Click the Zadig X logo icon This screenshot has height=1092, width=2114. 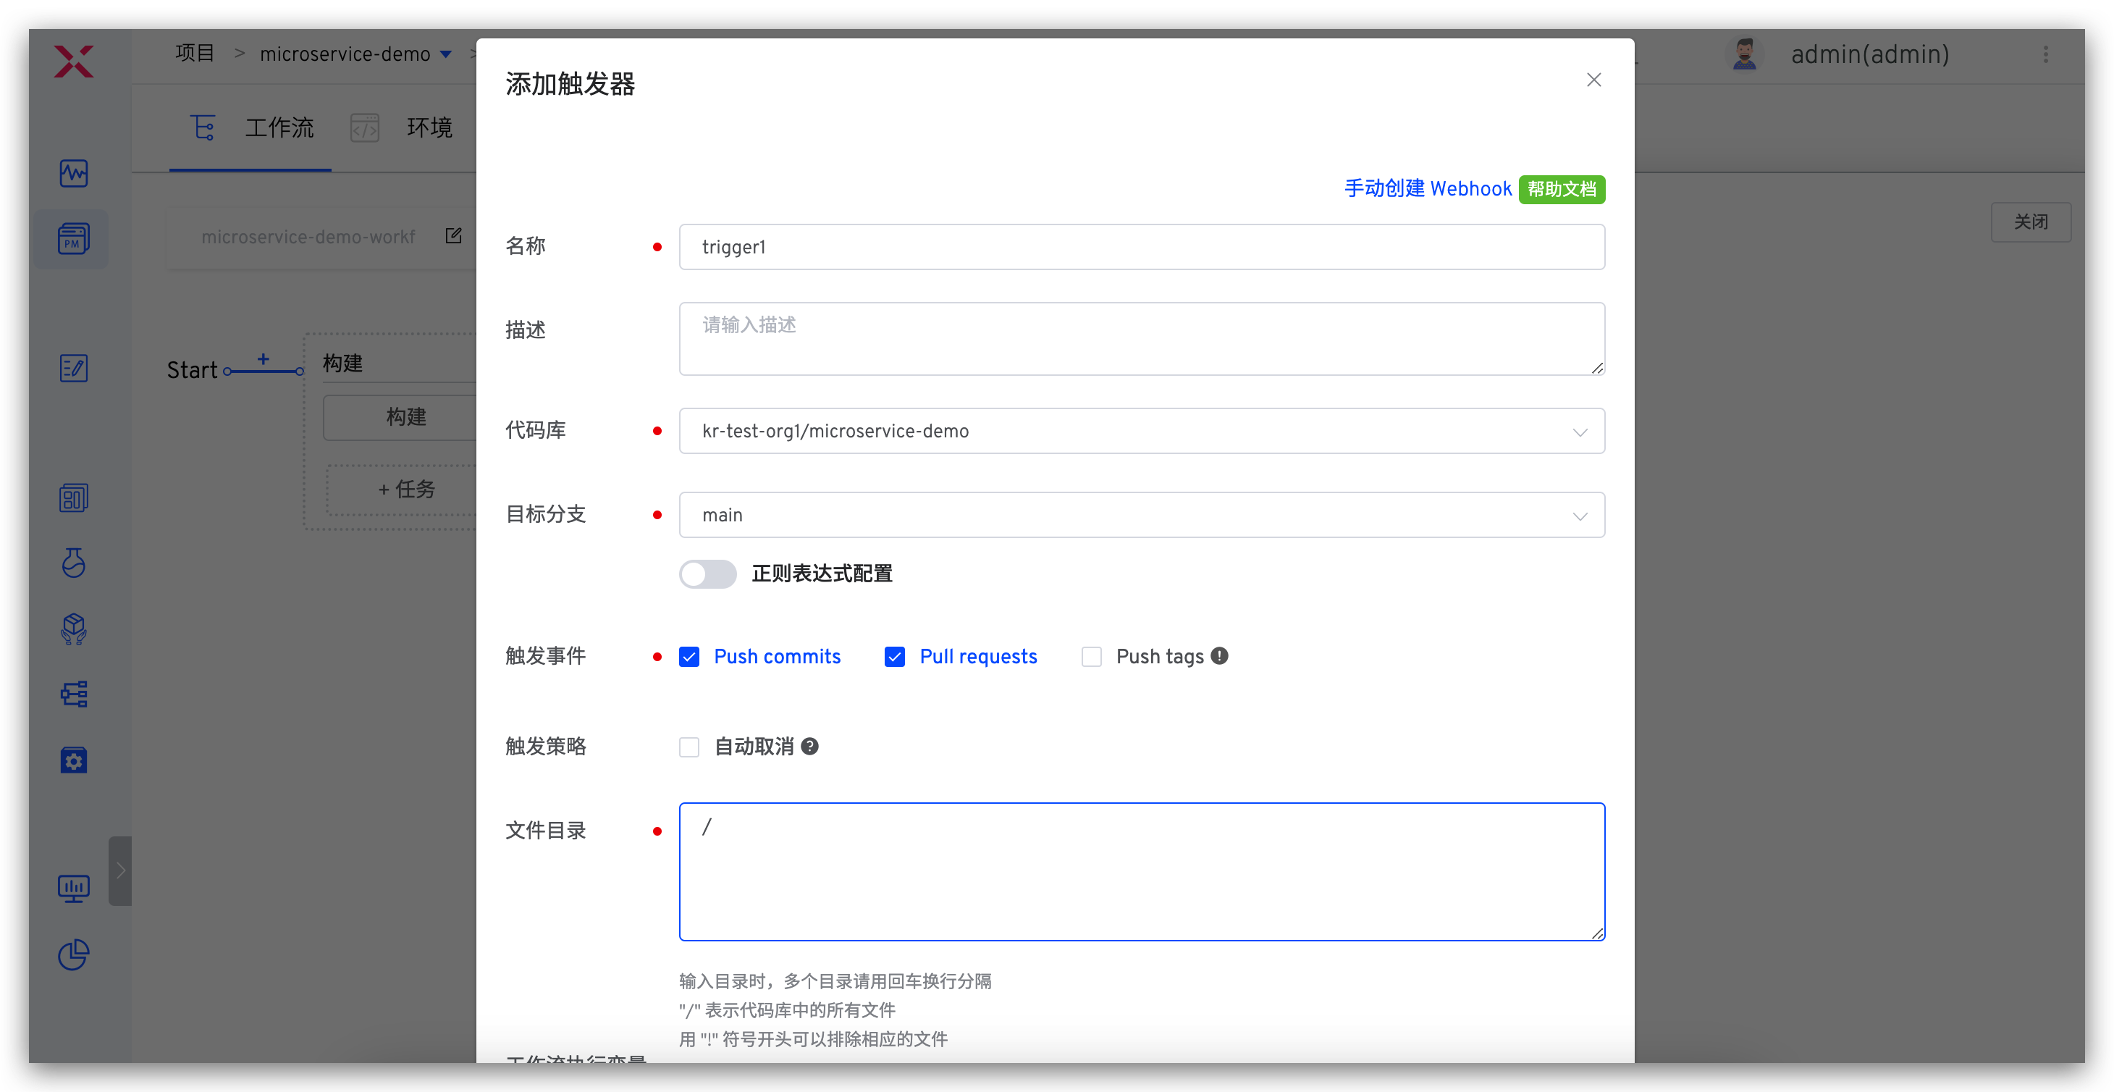click(74, 62)
